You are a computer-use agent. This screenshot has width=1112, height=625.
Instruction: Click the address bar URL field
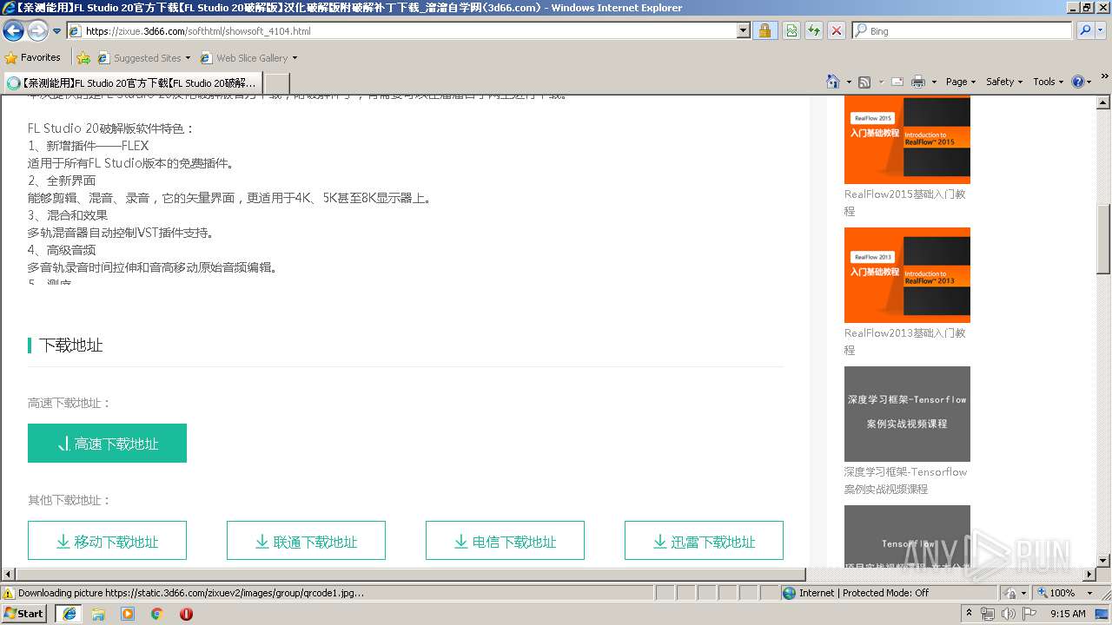(x=401, y=31)
